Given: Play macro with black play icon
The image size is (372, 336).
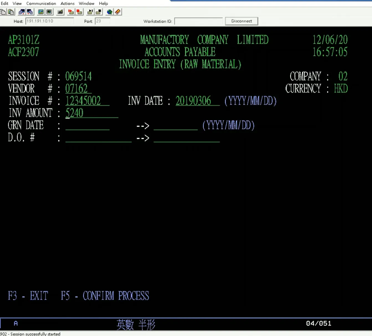Looking at the screenshot, I should coord(90,12).
